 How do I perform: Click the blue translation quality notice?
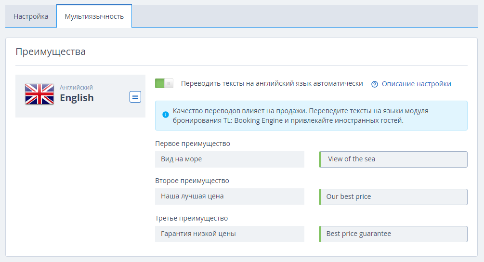(311, 116)
